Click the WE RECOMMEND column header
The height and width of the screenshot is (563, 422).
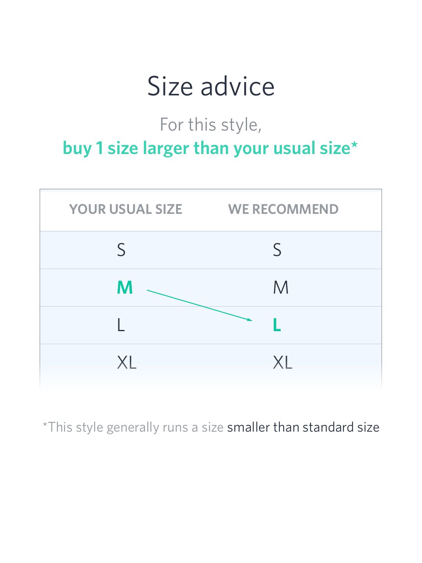[x=283, y=209]
